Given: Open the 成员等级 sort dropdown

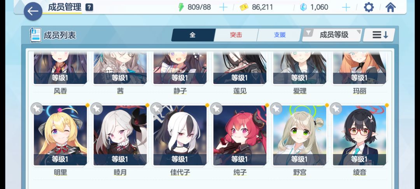Looking at the screenshot, I should 334,35.
